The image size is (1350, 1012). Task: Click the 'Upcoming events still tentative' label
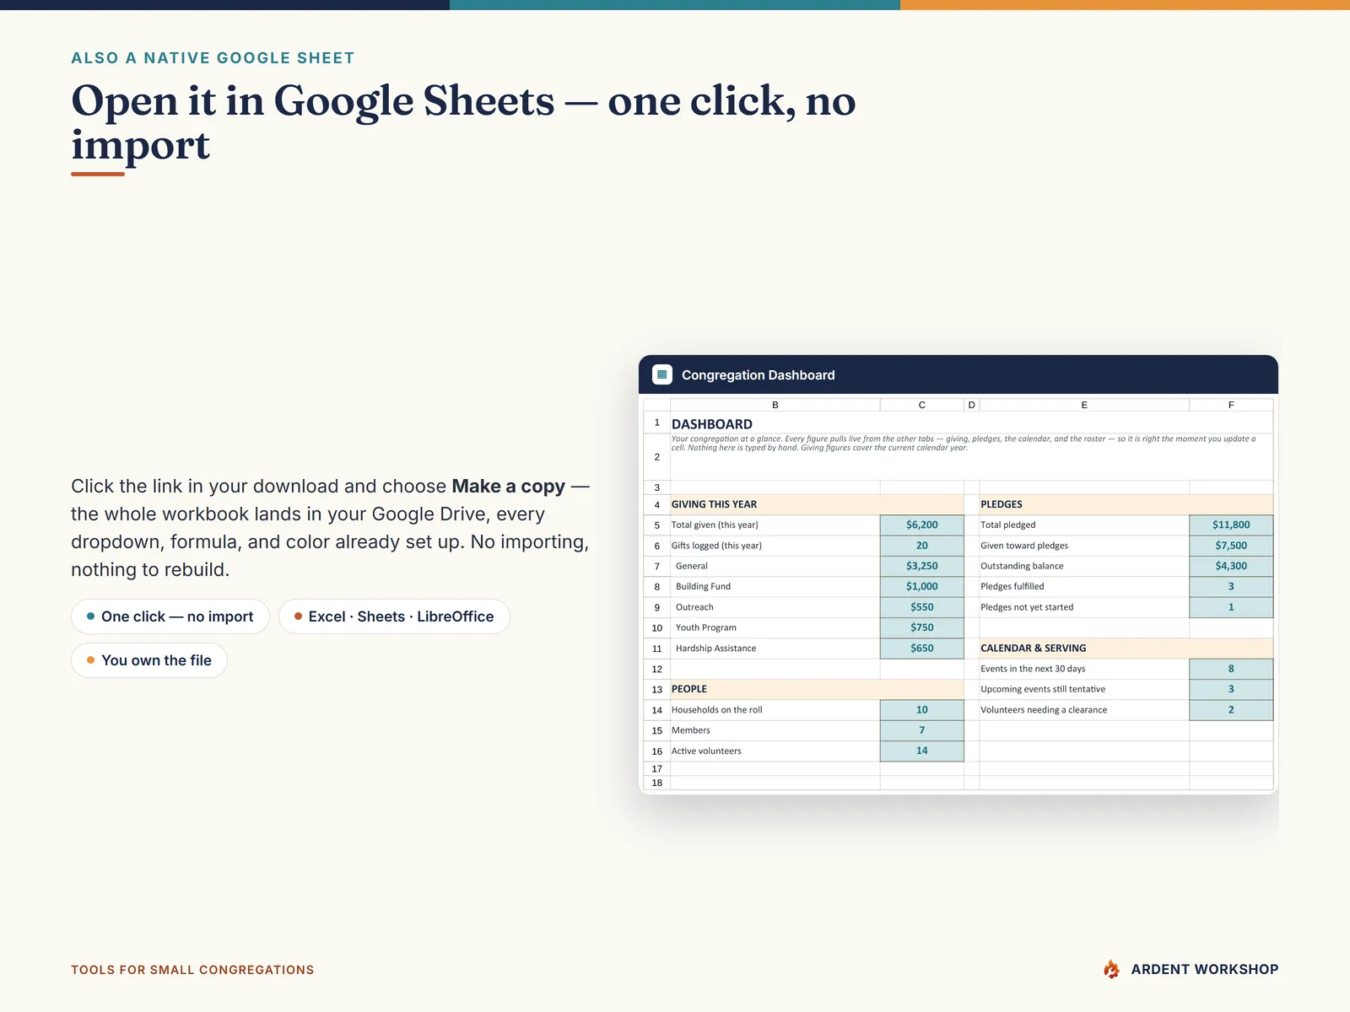pos(1043,689)
